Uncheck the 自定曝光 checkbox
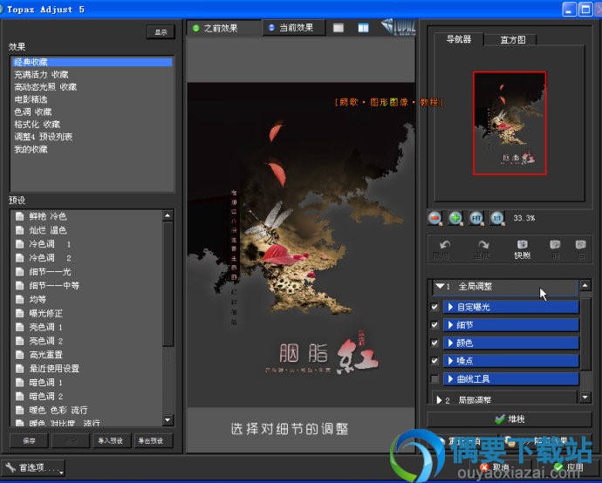 tap(434, 307)
